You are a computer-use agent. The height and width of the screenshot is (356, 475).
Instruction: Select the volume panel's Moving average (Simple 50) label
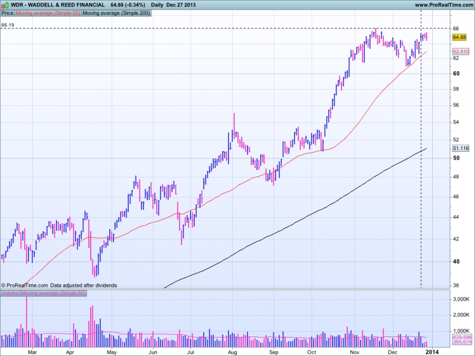click(x=53, y=293)
